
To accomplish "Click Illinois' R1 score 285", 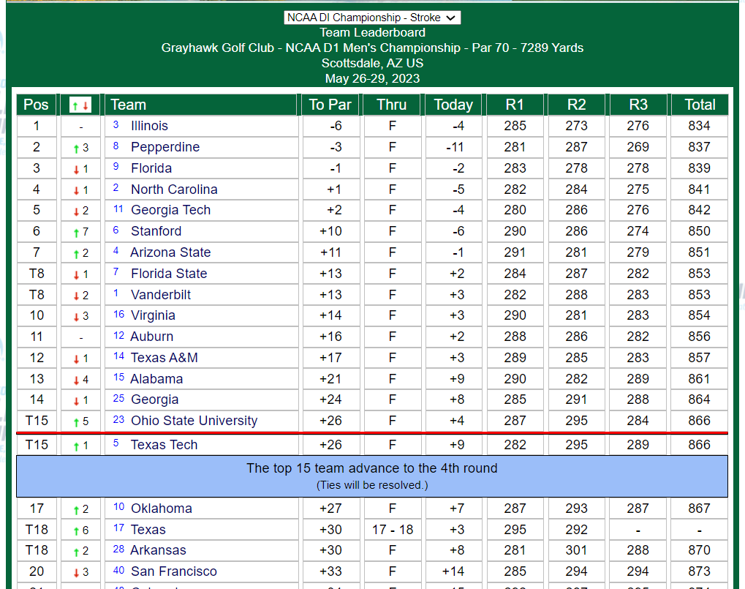I will pyautogui.click(x=515, y=126).
